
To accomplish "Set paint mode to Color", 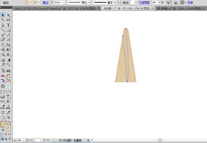I will pyautogui.click(x=2, y=134).
